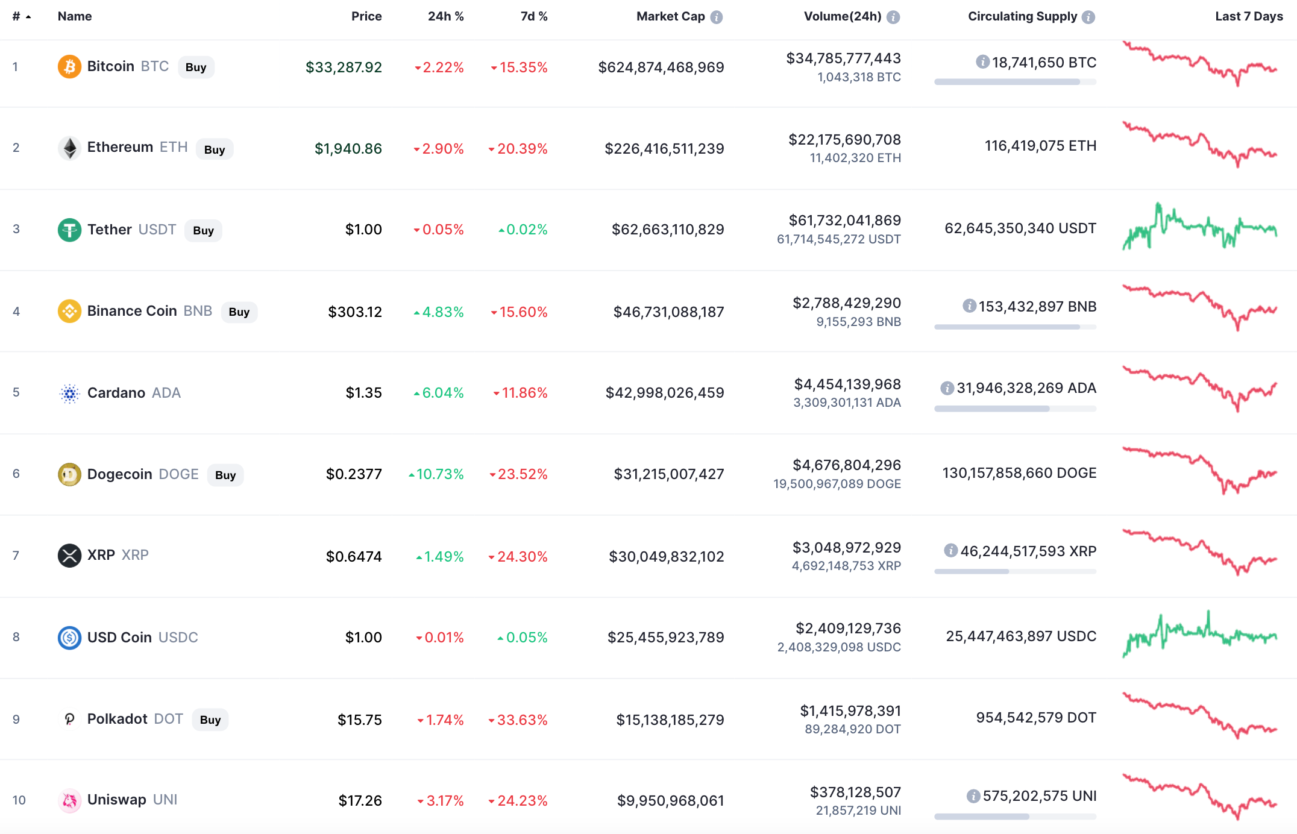Click Binance Coin price $303.12

[355, 312]
